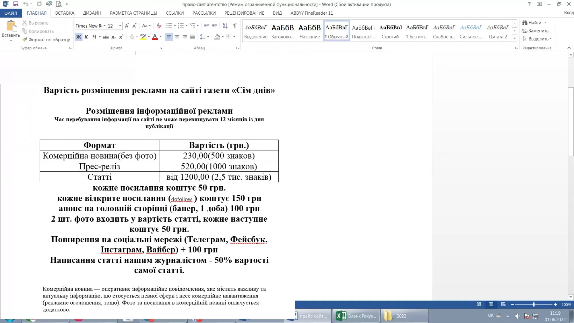Screen dimensions: 574x323
Task: Toggle bold formatting (Ж)
Action: 78,37
